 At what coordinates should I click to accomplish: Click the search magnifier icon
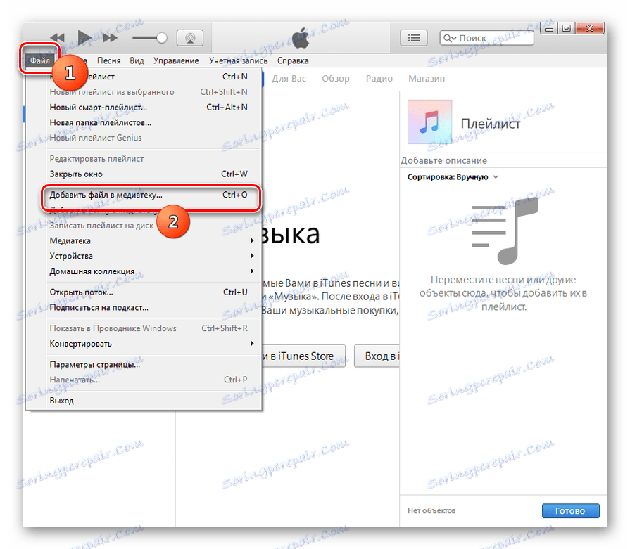click(449, 38)
